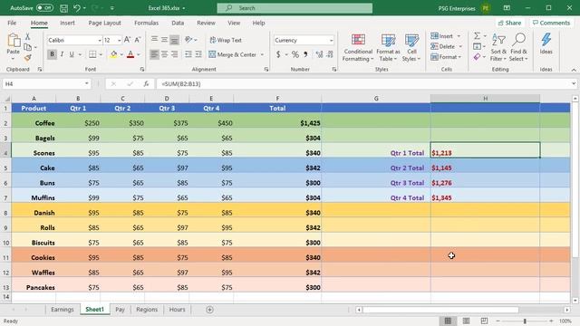The image size is (580, 326).
Task: Switch to the Page Layout tab
Action: [x=105, y=23]
